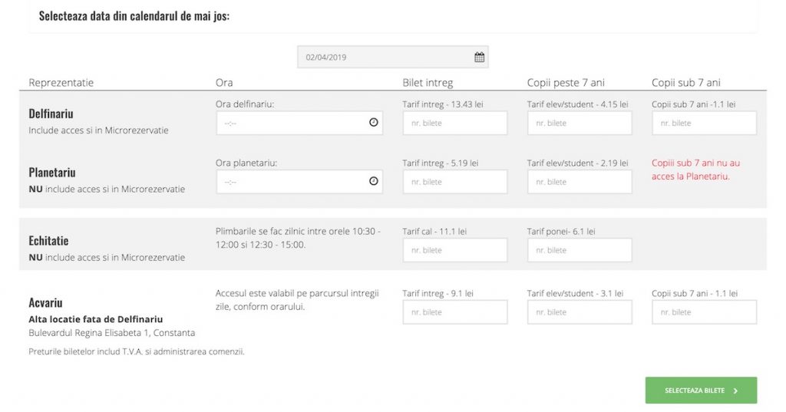Click Planetariu Tarif elev/student 2.19 lei field
Screen dimensions: 786x412
coord(580,181)
